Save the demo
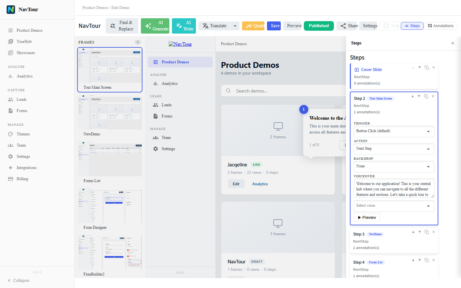461x288 pixels. pos(274,26)
